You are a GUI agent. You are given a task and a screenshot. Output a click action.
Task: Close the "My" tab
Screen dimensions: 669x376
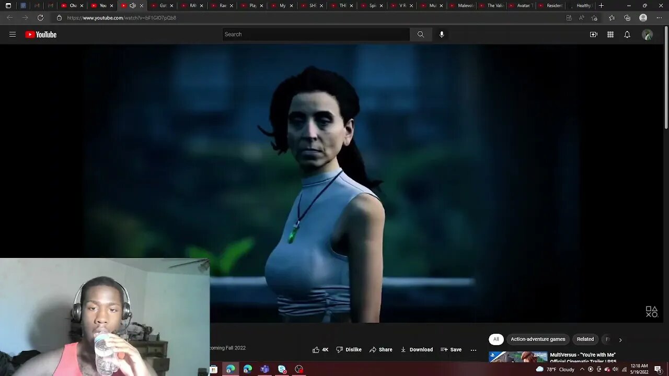click(x=291, y=6)
